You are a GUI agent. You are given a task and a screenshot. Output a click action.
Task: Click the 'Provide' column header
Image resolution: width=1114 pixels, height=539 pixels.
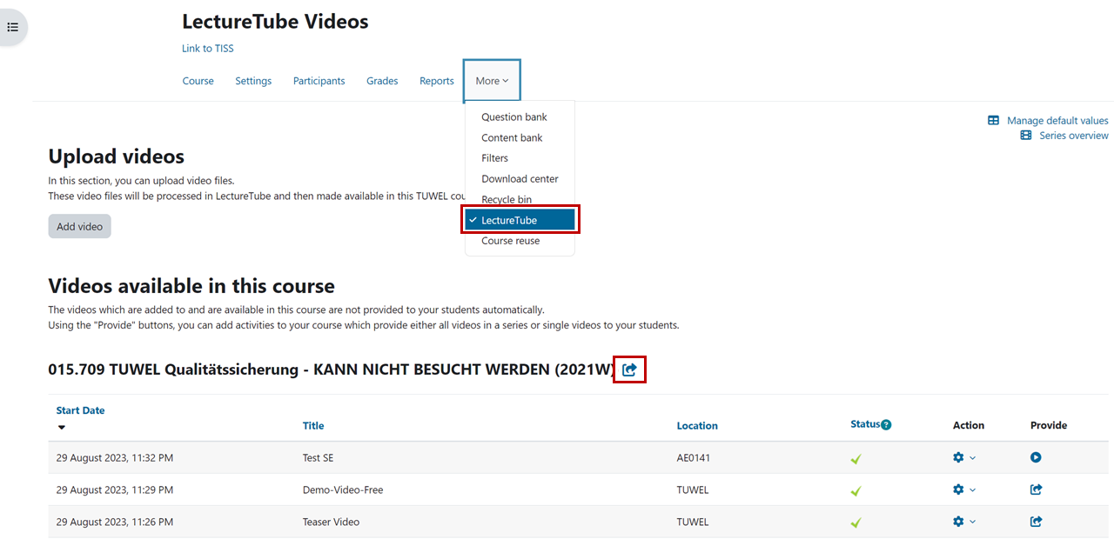tap(1049, 425)
